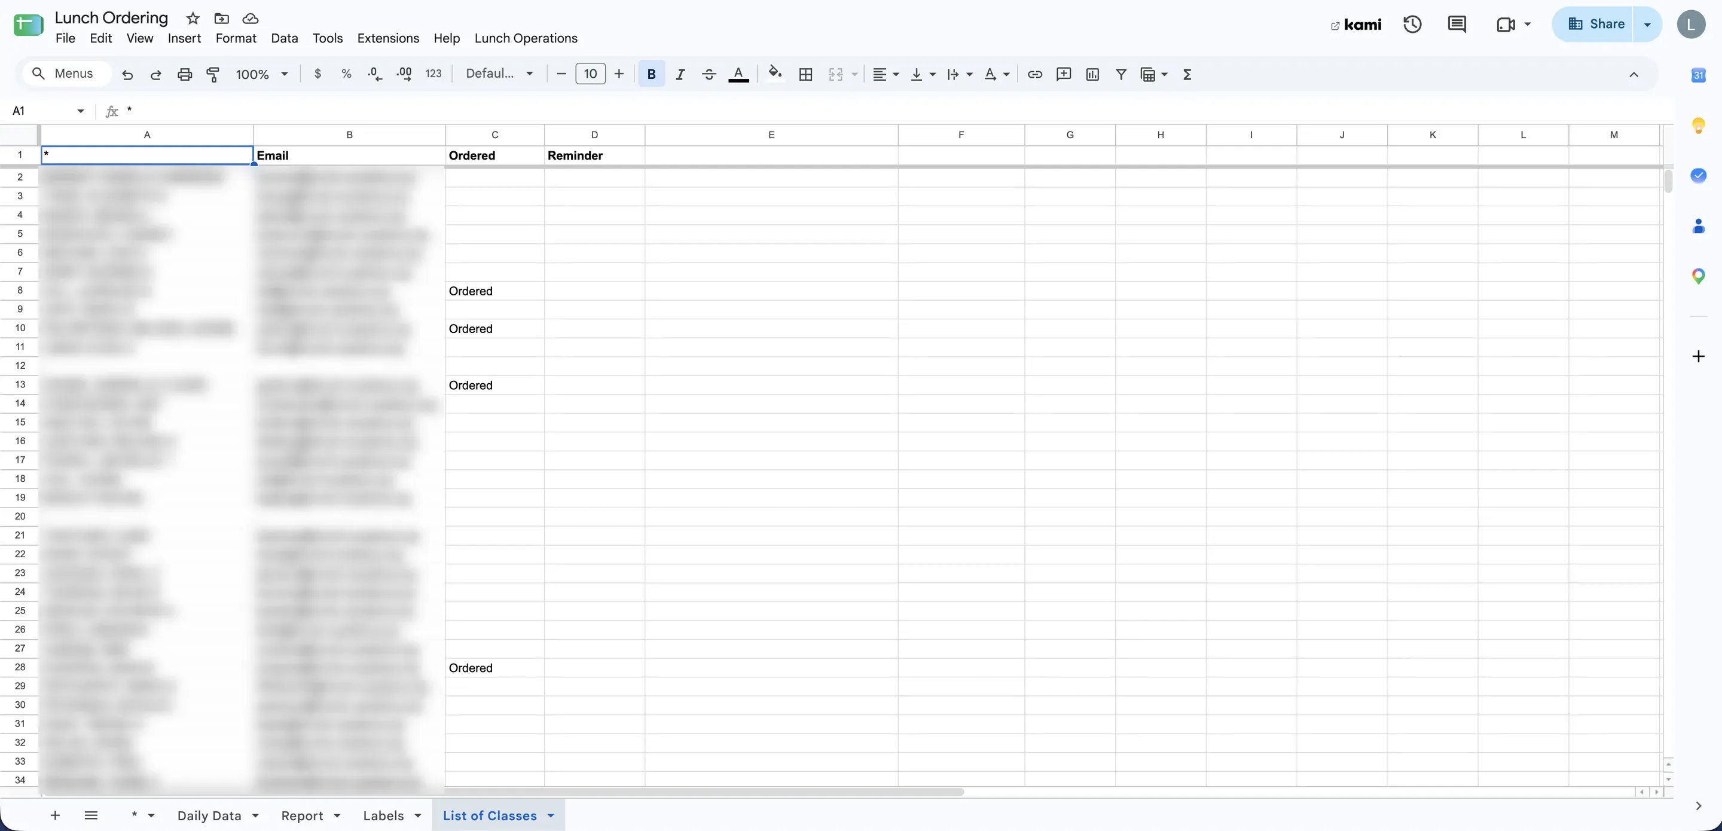Image resolution: width=1722 pixels, height=831 pixels.
Task: Open text color picker
Action: 738,74
